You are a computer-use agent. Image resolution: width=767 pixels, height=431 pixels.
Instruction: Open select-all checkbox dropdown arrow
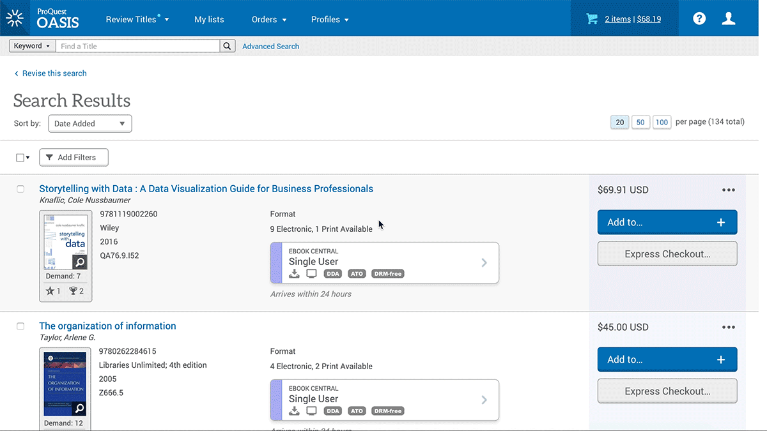point(27,158)
